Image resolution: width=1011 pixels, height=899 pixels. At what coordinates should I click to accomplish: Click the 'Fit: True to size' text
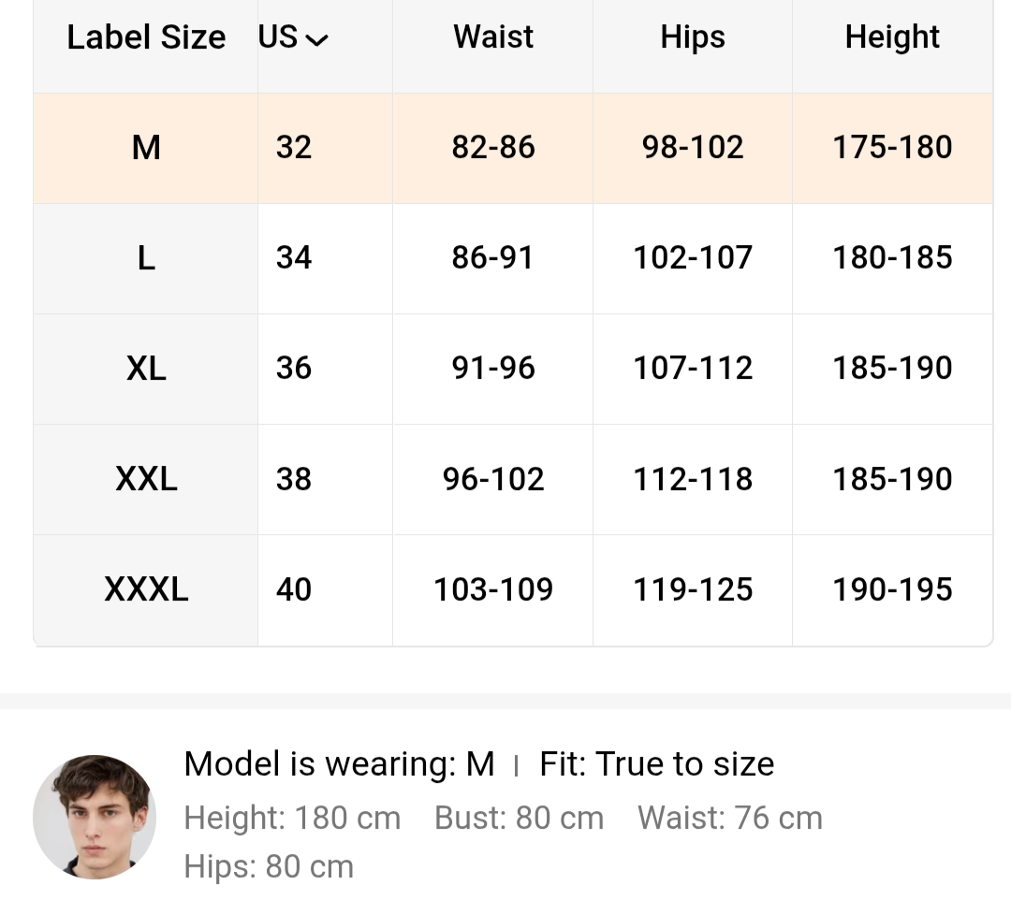click(x=656, y=764)
